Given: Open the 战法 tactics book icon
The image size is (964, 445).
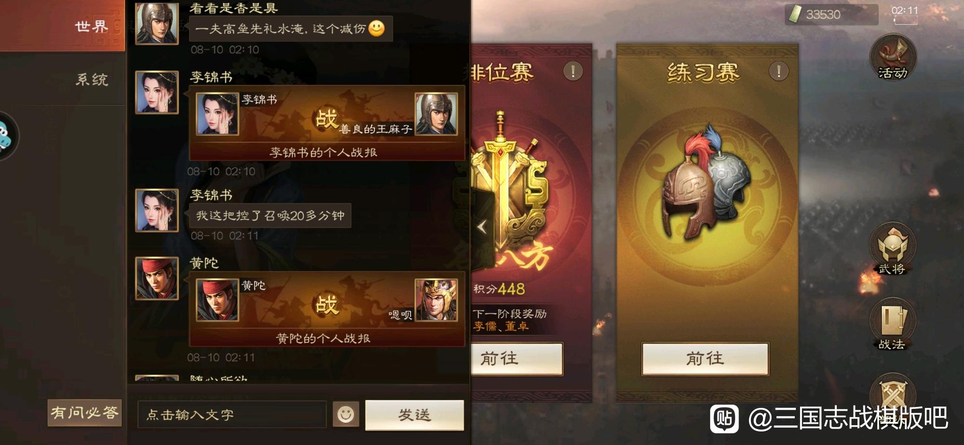Looking at the screenshot, I should (893, 324).
